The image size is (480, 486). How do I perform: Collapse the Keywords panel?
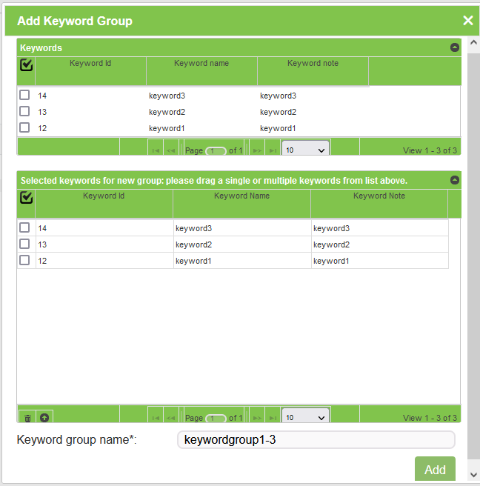[455, 47]
